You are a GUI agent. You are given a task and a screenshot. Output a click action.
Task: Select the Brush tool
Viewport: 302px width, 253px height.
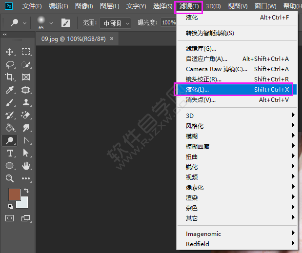coord(9,102)
